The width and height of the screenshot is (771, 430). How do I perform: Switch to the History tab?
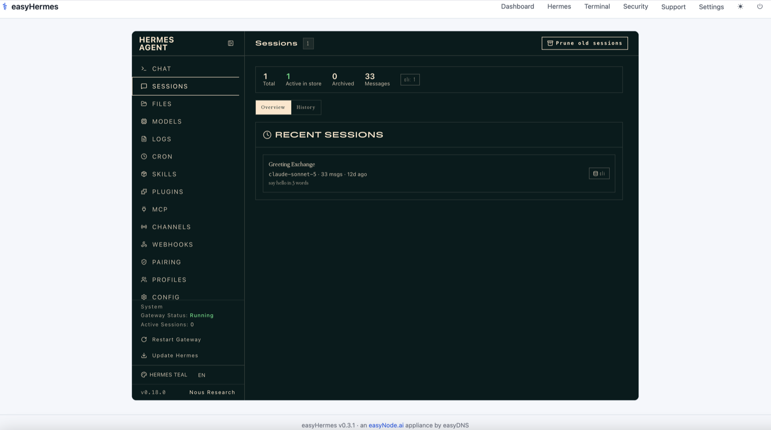pyautogui.click(x=306, y=107)
